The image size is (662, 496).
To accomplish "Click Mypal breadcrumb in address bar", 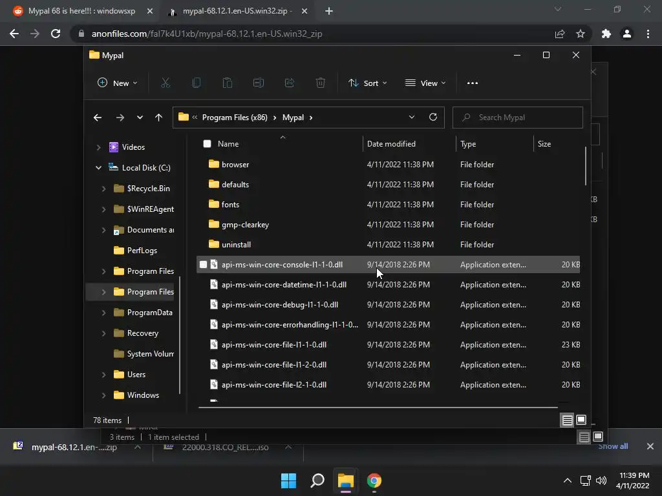I will (x=293, y=118).
